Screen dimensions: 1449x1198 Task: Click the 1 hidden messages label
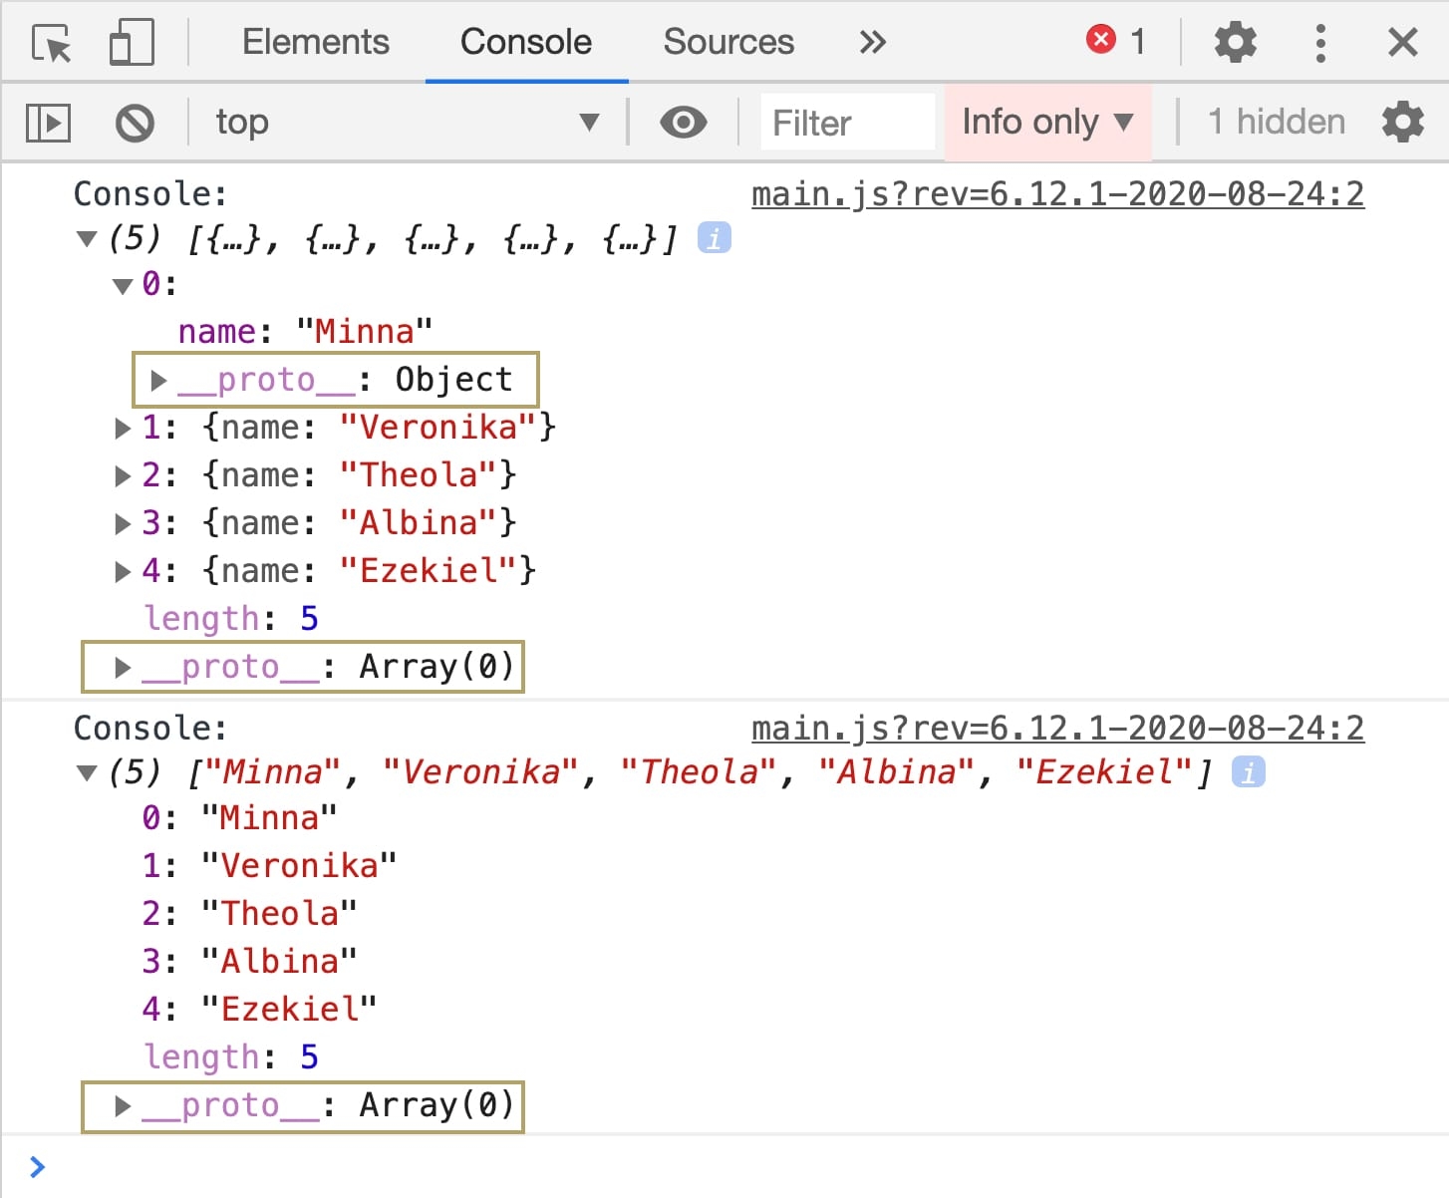tap(1276, 122)
